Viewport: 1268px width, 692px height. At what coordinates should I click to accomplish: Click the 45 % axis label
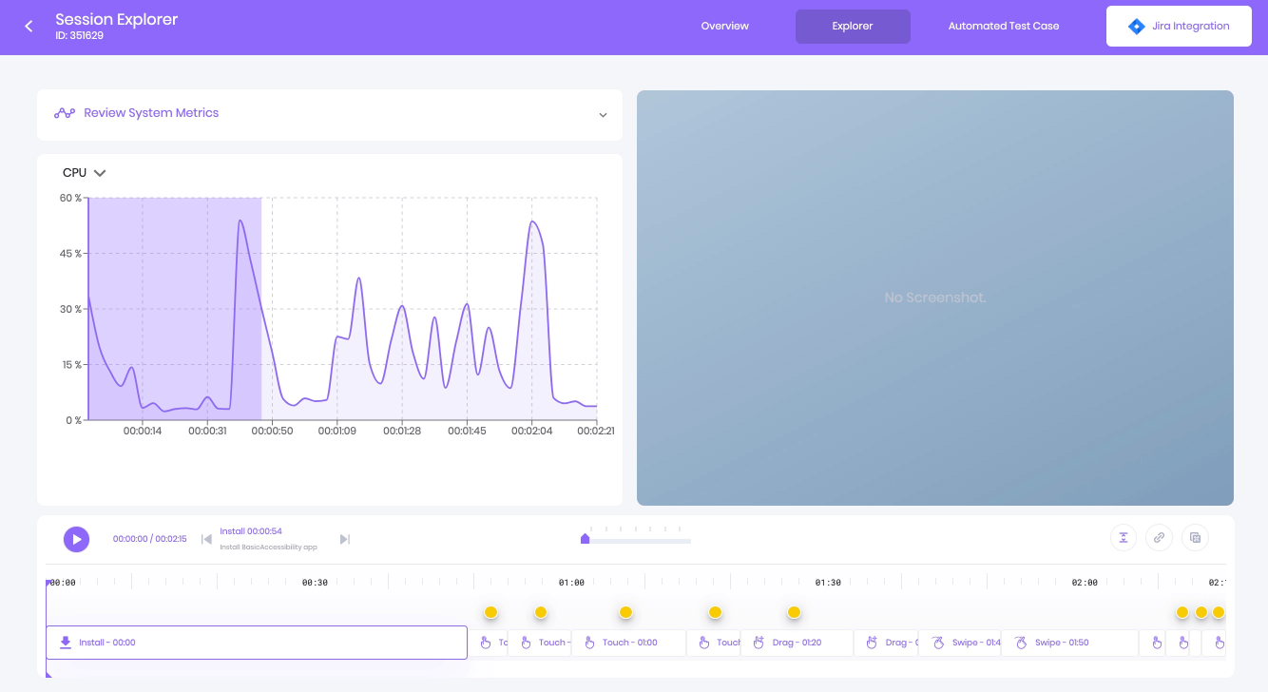(70, 254)
